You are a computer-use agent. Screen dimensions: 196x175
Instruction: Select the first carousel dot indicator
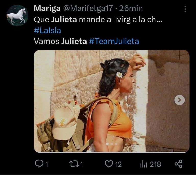(107, 144)
